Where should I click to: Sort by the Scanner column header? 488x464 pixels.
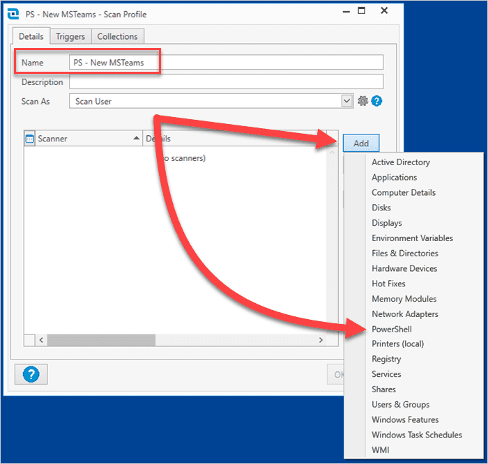(89, 139)
